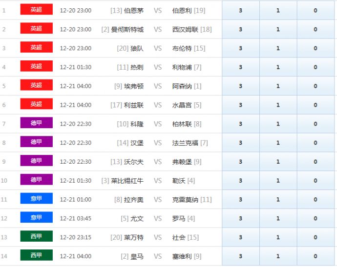Open the 意甲 league tag in row 11

tap(36, 198)
